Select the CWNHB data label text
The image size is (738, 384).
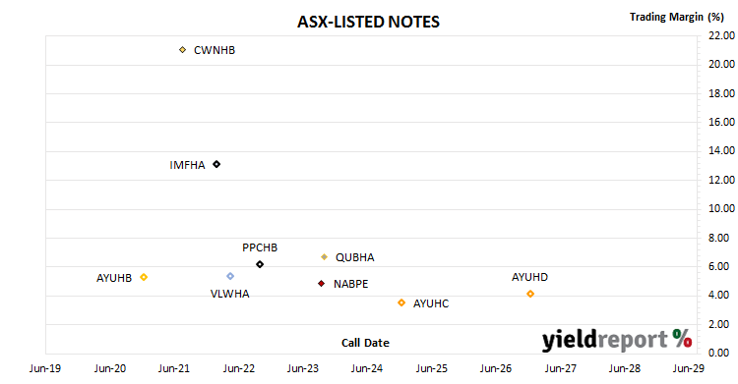tap(215, 50)
